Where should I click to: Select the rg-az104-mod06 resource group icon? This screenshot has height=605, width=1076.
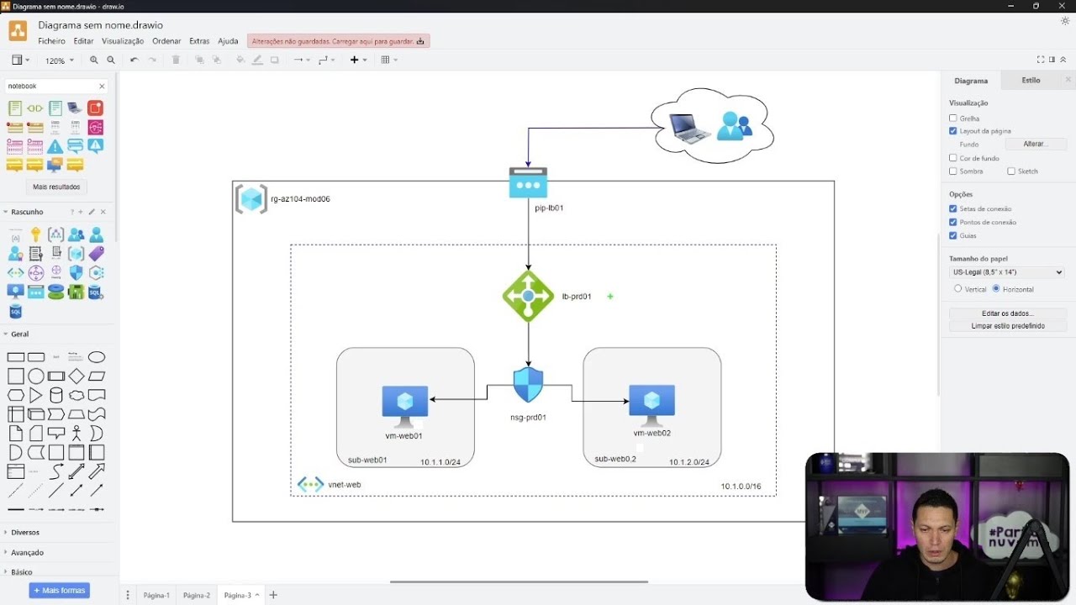click(251, 199)
